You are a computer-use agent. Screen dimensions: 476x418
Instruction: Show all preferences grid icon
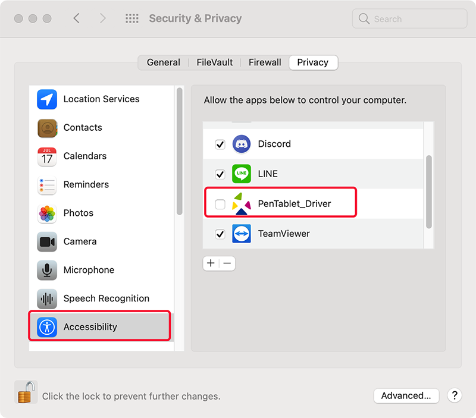[132, 18]
